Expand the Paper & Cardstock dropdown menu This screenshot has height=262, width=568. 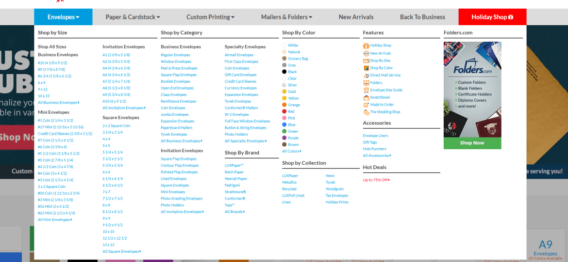[133, 17]
